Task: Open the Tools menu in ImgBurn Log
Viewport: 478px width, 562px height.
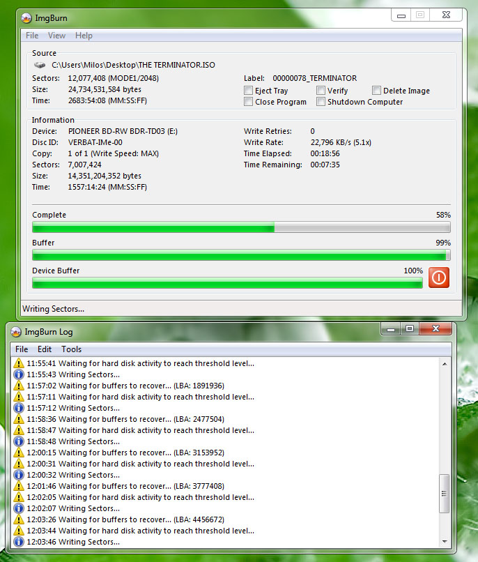Action: point(71,349)
